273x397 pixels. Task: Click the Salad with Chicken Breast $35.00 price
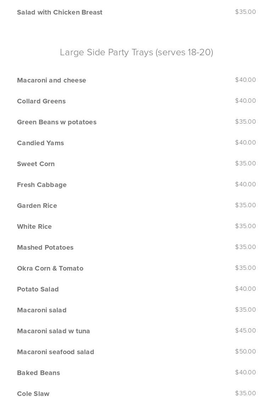pos(245,12)
